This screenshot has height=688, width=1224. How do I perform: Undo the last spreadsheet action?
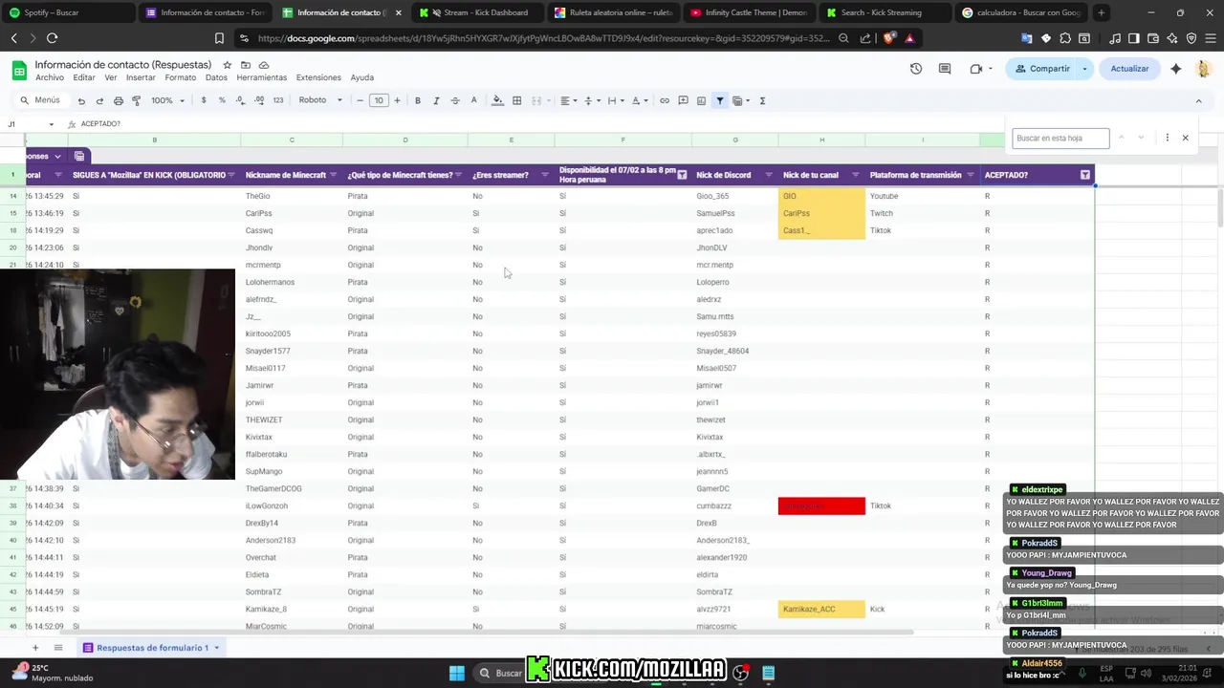point(81,100)
